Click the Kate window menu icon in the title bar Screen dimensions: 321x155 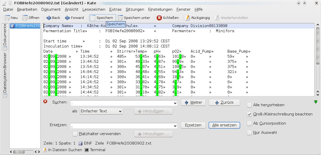[x=4, y=3]
